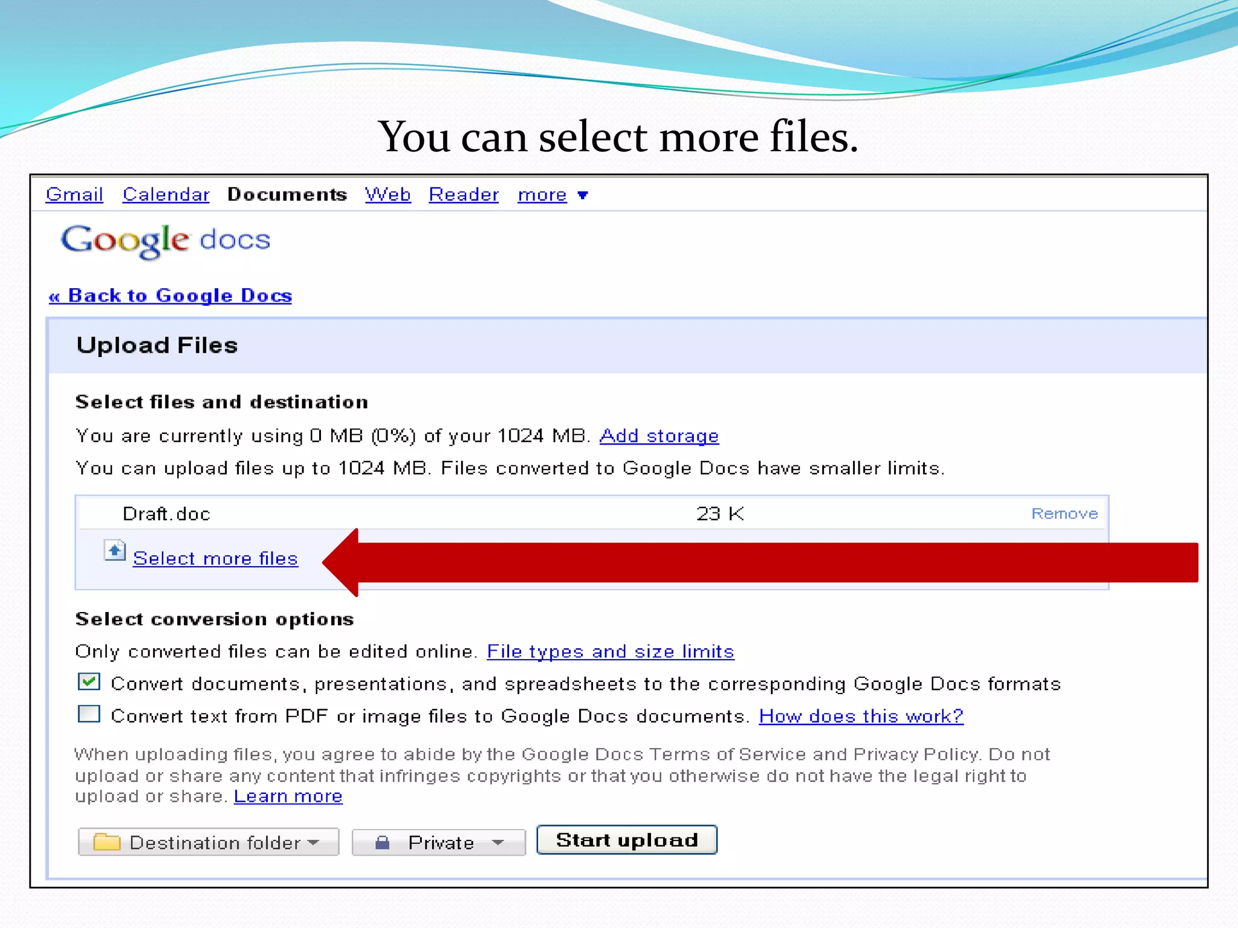
Task: Open Gmail from the top navigation
Action: 74,195
